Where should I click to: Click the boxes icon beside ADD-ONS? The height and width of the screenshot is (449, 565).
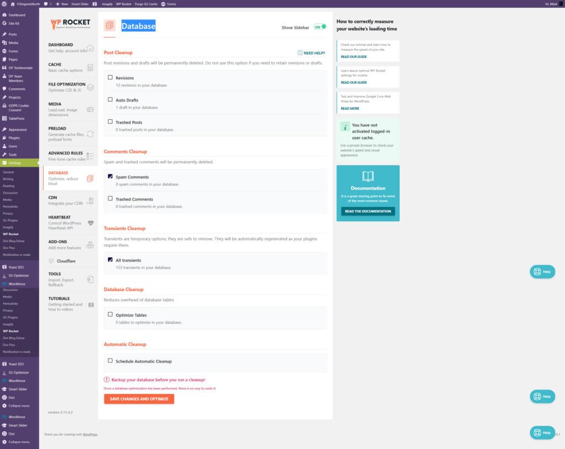coord(90,245)
